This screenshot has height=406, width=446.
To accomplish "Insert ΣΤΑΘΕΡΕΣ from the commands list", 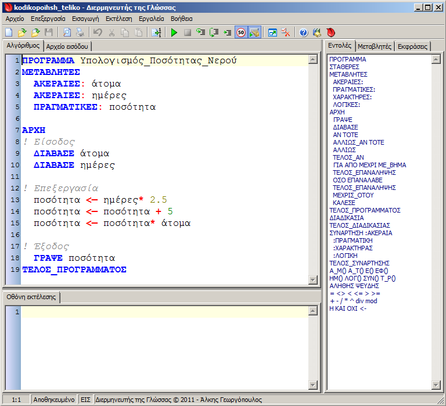I will point(344,67).
